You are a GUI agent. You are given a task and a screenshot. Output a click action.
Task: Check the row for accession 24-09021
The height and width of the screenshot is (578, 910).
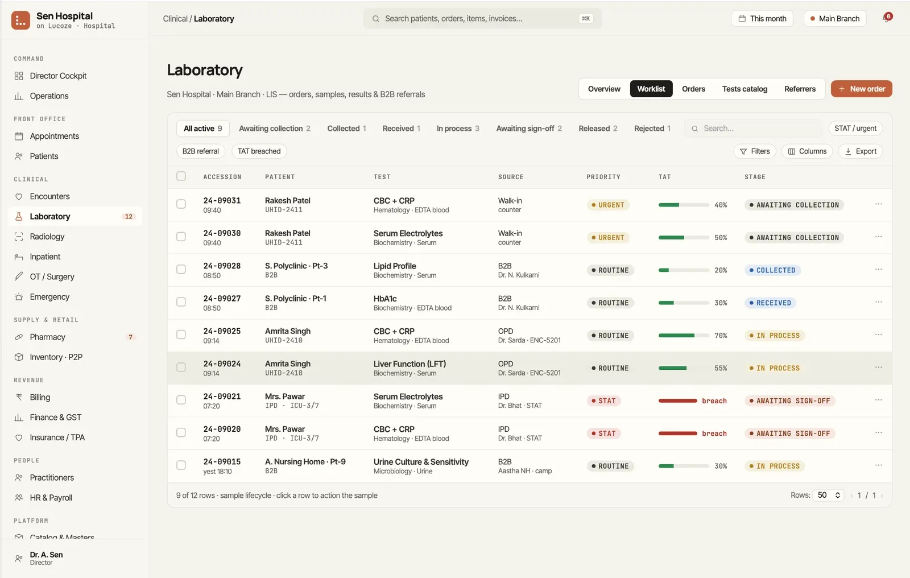tap(181, 400)
